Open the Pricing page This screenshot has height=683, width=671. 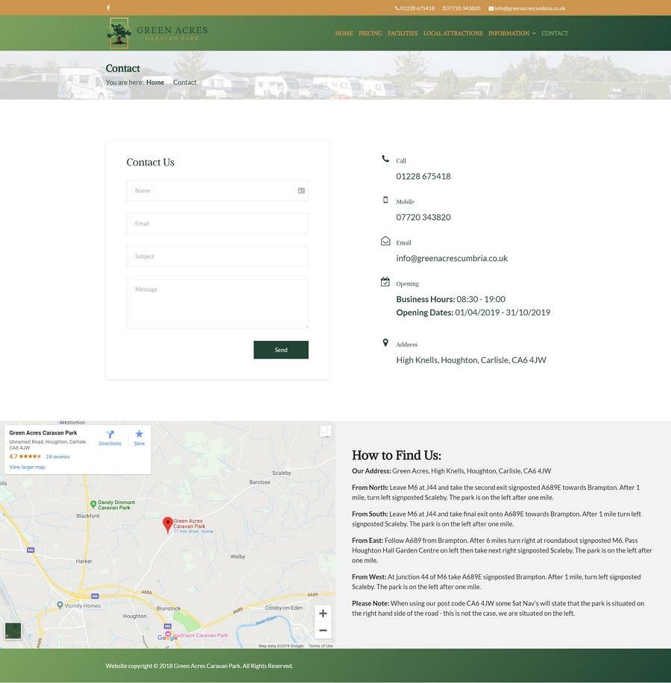tap(370, 34)
